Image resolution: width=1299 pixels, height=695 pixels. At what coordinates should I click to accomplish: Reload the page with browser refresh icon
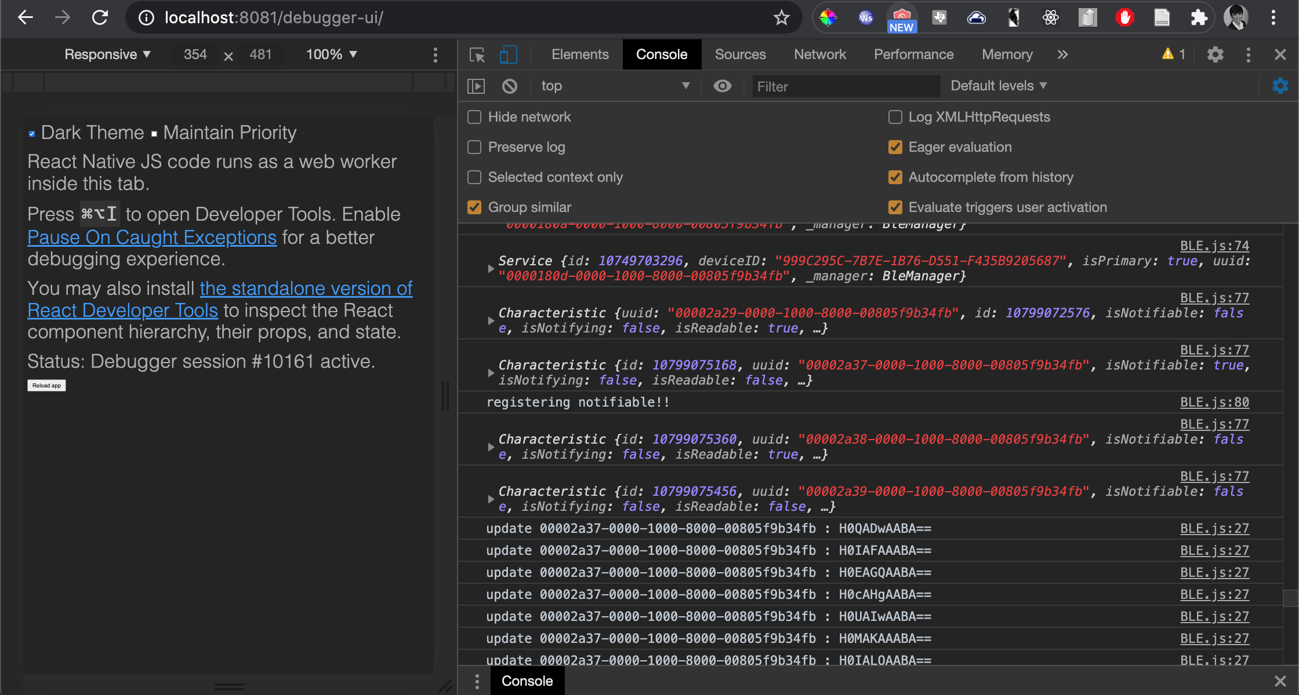pos(100,18)
